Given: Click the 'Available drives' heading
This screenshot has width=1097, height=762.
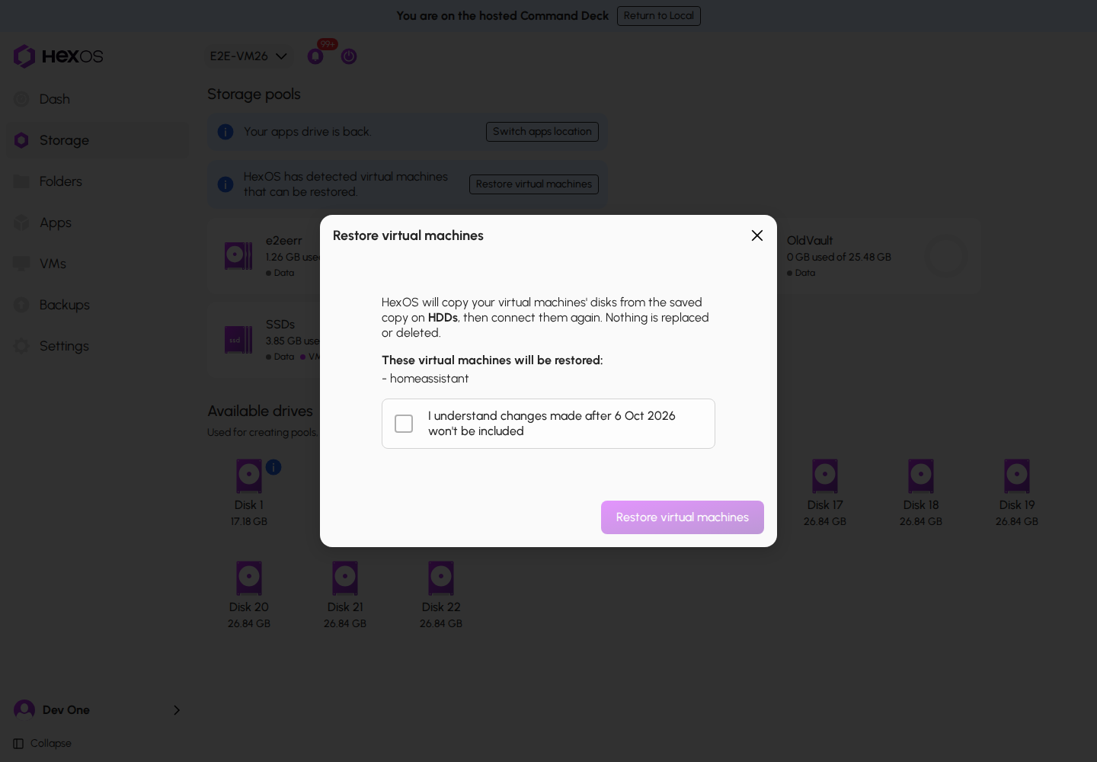Looking at the screenshot, I should point(261,411).
